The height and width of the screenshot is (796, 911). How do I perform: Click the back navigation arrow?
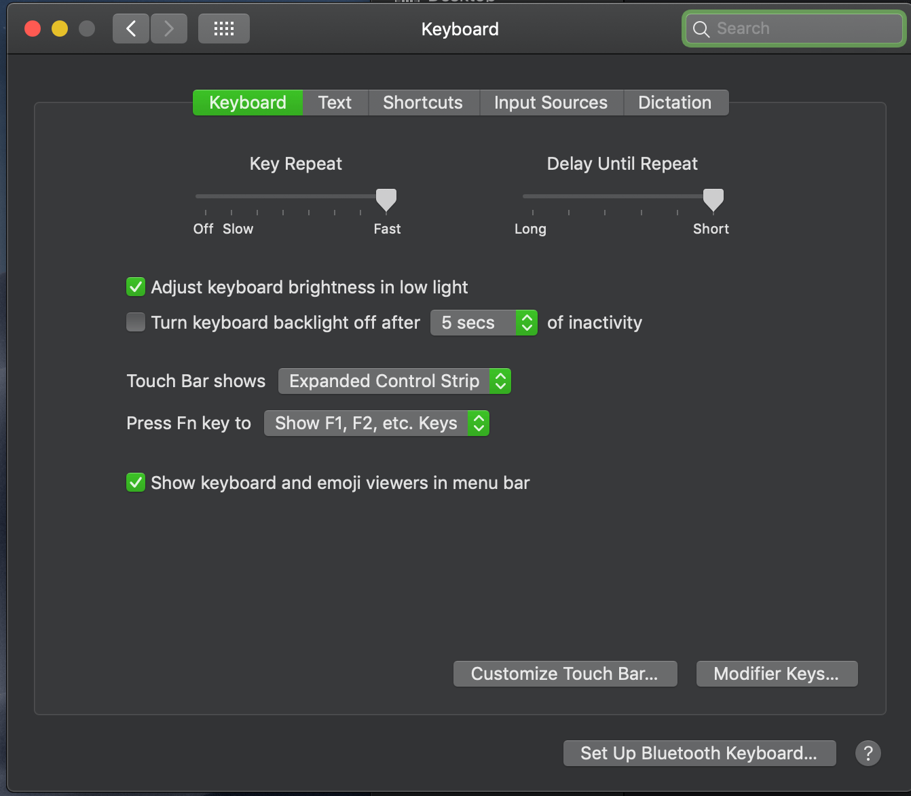tap(130, 29)
